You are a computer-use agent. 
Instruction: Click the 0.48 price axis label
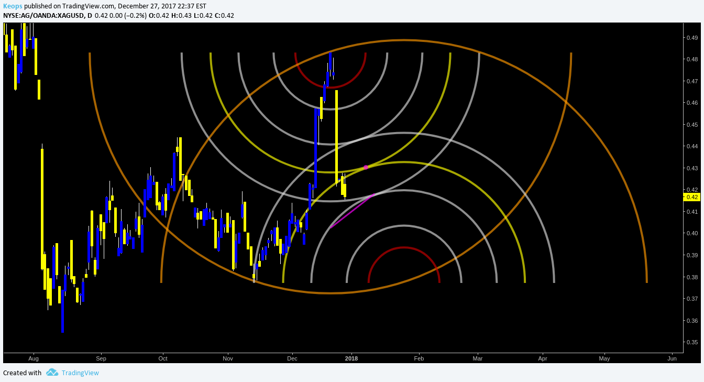(x=692, y=60)
